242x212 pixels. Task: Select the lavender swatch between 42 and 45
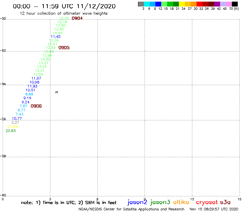click(223, 4)
